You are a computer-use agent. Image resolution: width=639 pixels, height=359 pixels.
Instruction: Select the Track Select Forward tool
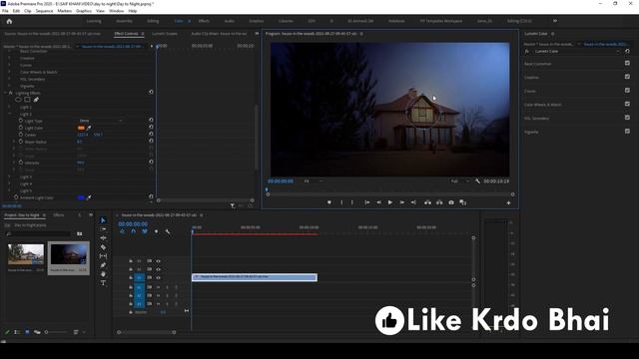pyautogui.click(x=103, y=229)
